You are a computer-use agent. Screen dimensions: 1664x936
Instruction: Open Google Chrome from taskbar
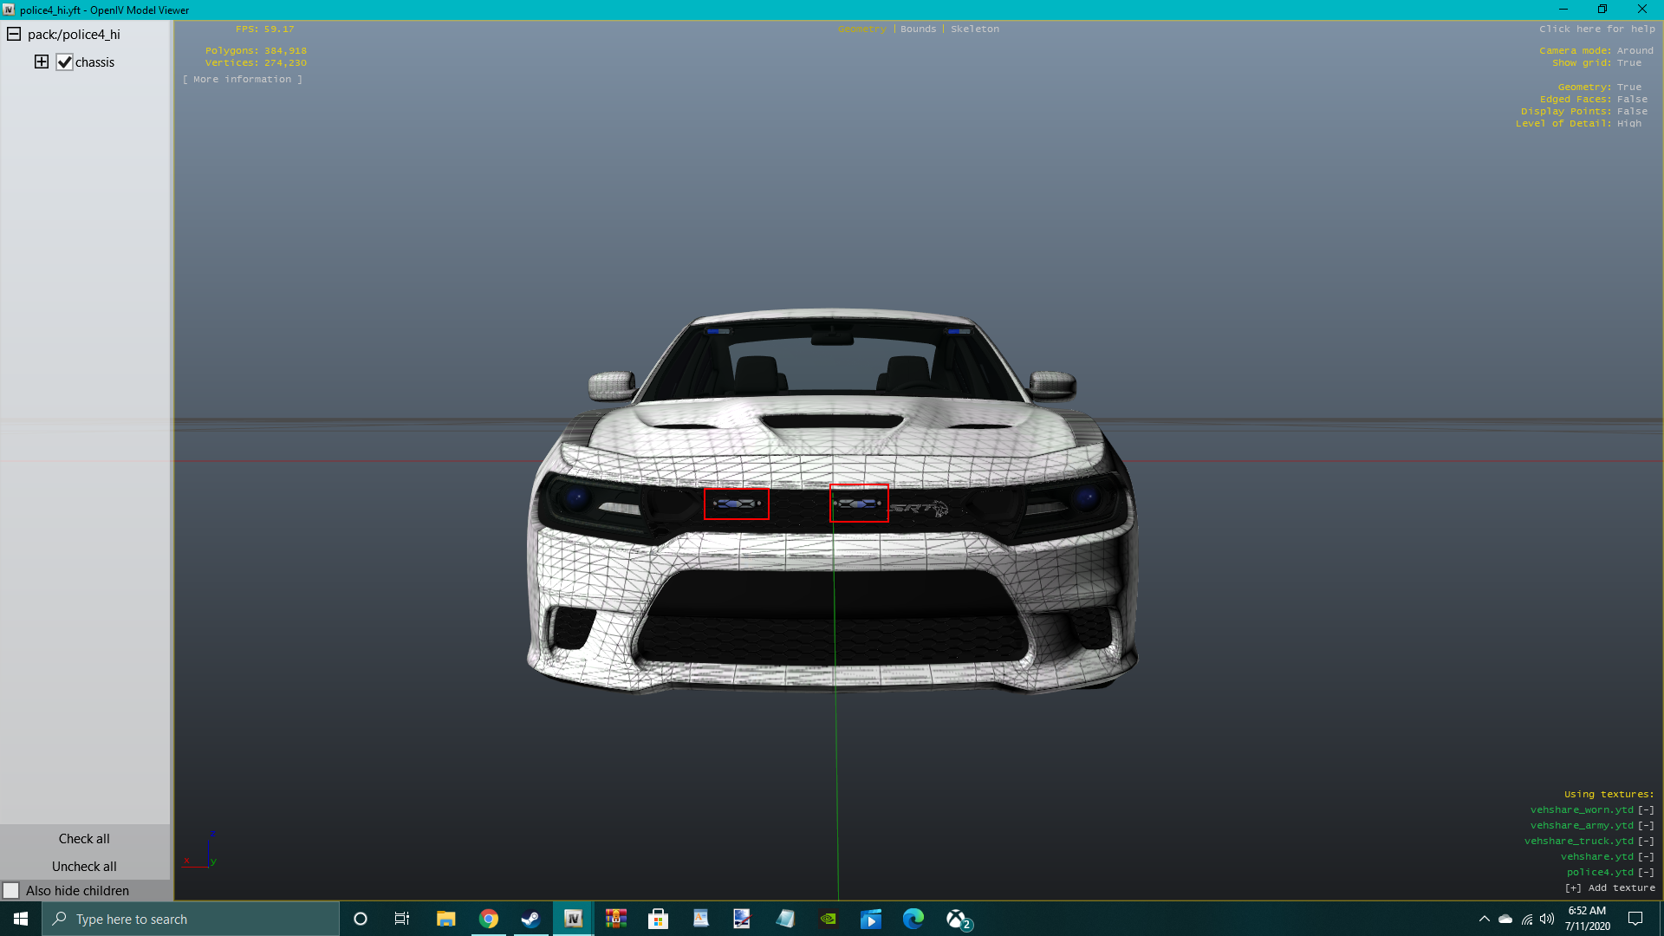coord(489,919)
